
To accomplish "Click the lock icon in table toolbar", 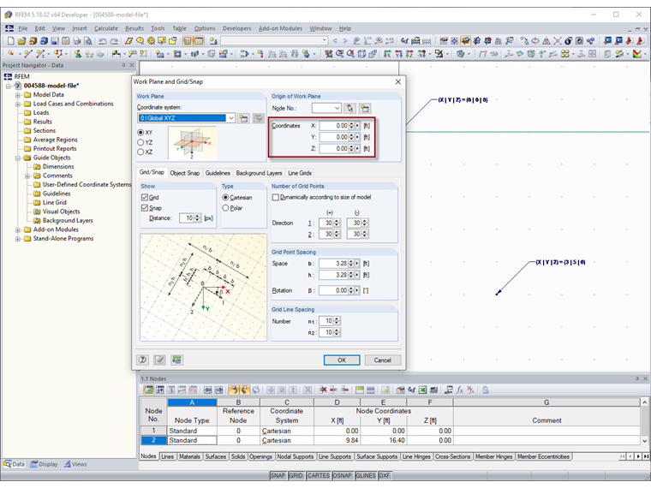I will (486, 390).
